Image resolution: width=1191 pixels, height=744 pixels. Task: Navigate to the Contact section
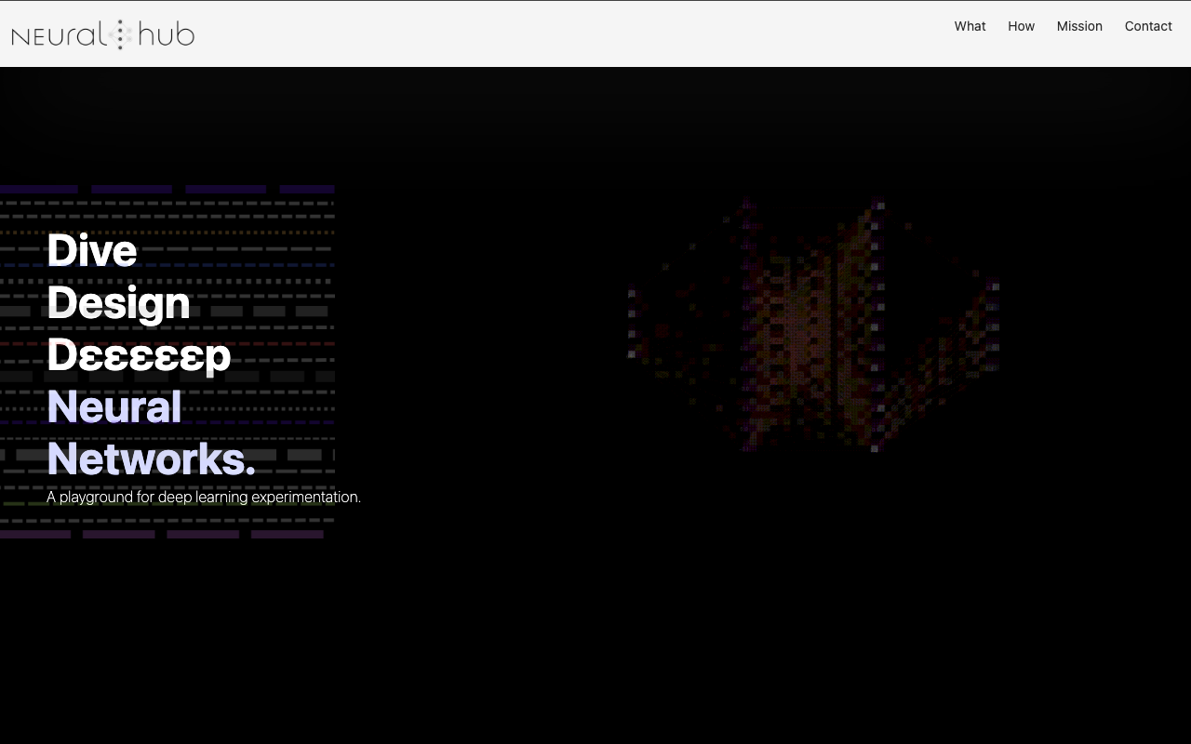1148,26
